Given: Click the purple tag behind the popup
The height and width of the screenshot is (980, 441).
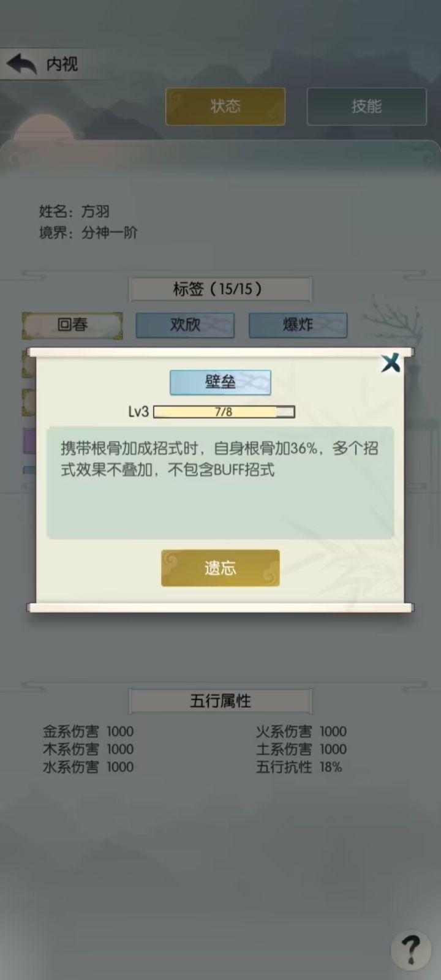Looking at the screenshot, I should pyautogui.click(x=29, y=441).
